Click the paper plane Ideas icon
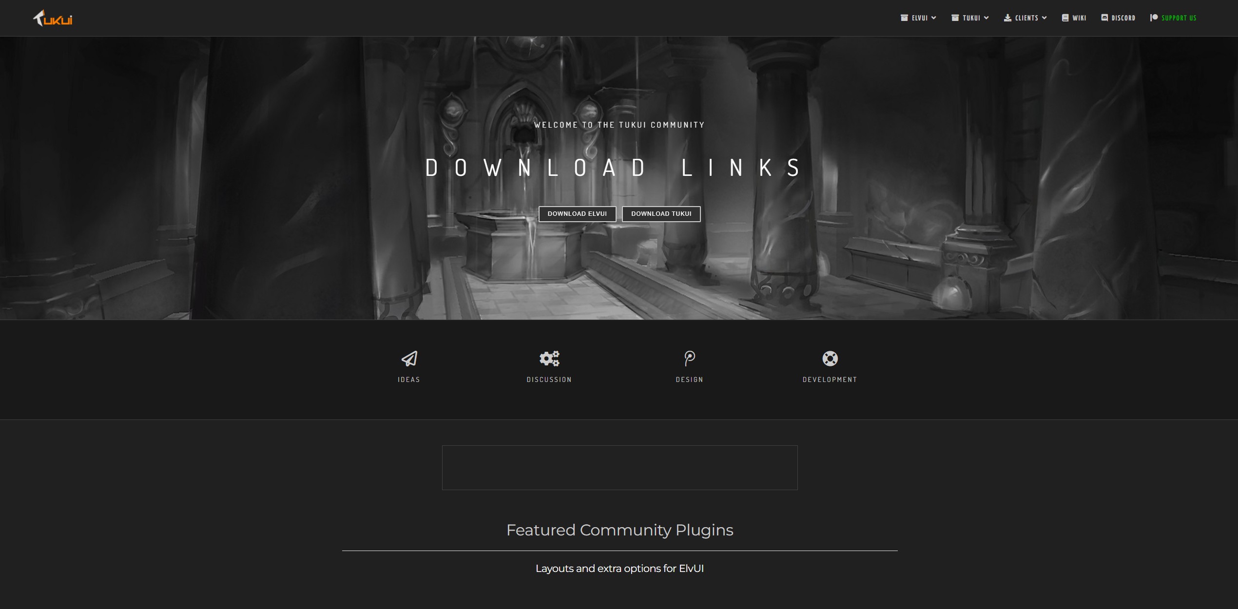Screen dimensions: 1238x609 [409, 359]
